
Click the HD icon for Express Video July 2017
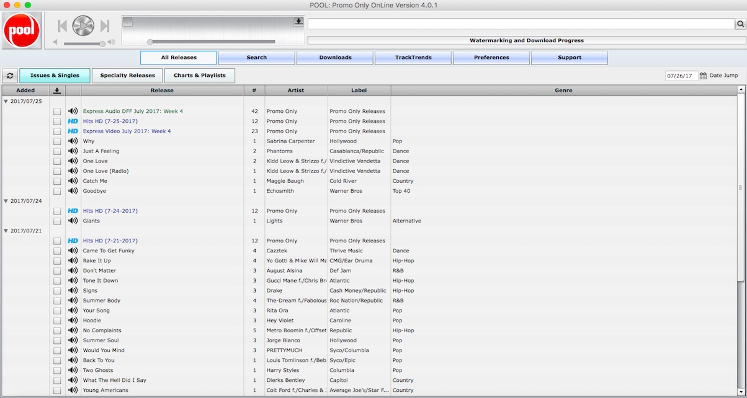[x=73, y=131]
